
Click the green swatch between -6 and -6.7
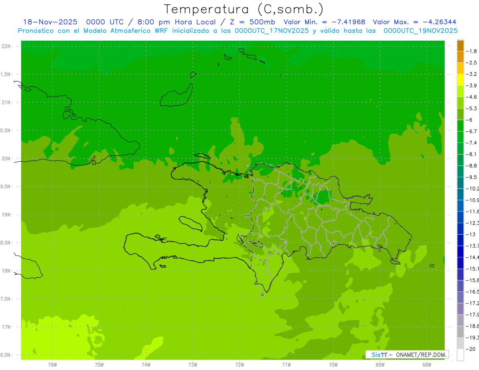(460, 125)
